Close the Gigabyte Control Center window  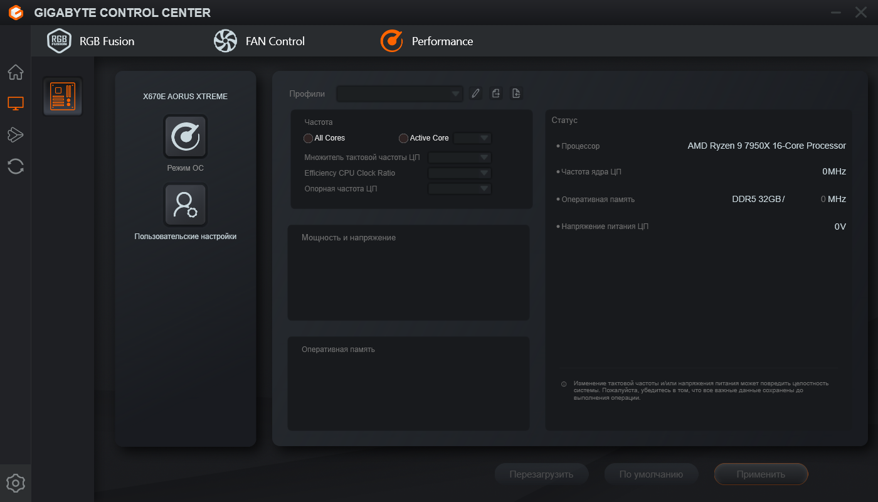pos(860,12)
